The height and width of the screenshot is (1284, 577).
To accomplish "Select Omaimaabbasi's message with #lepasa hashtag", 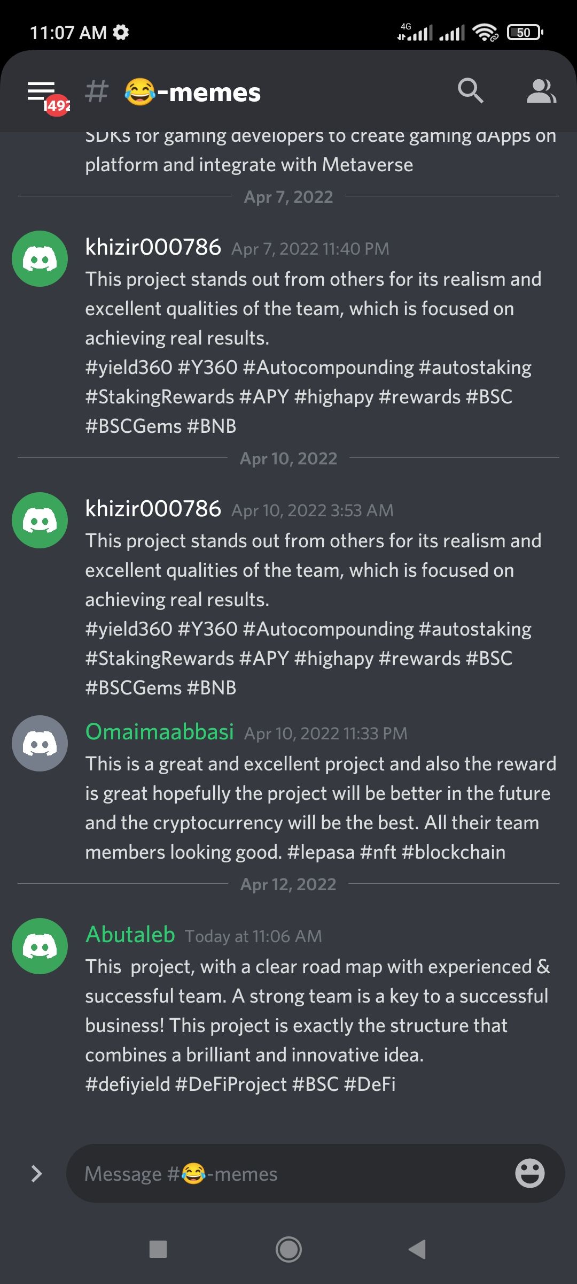I will pyautogui.click(x=321, y=808).
